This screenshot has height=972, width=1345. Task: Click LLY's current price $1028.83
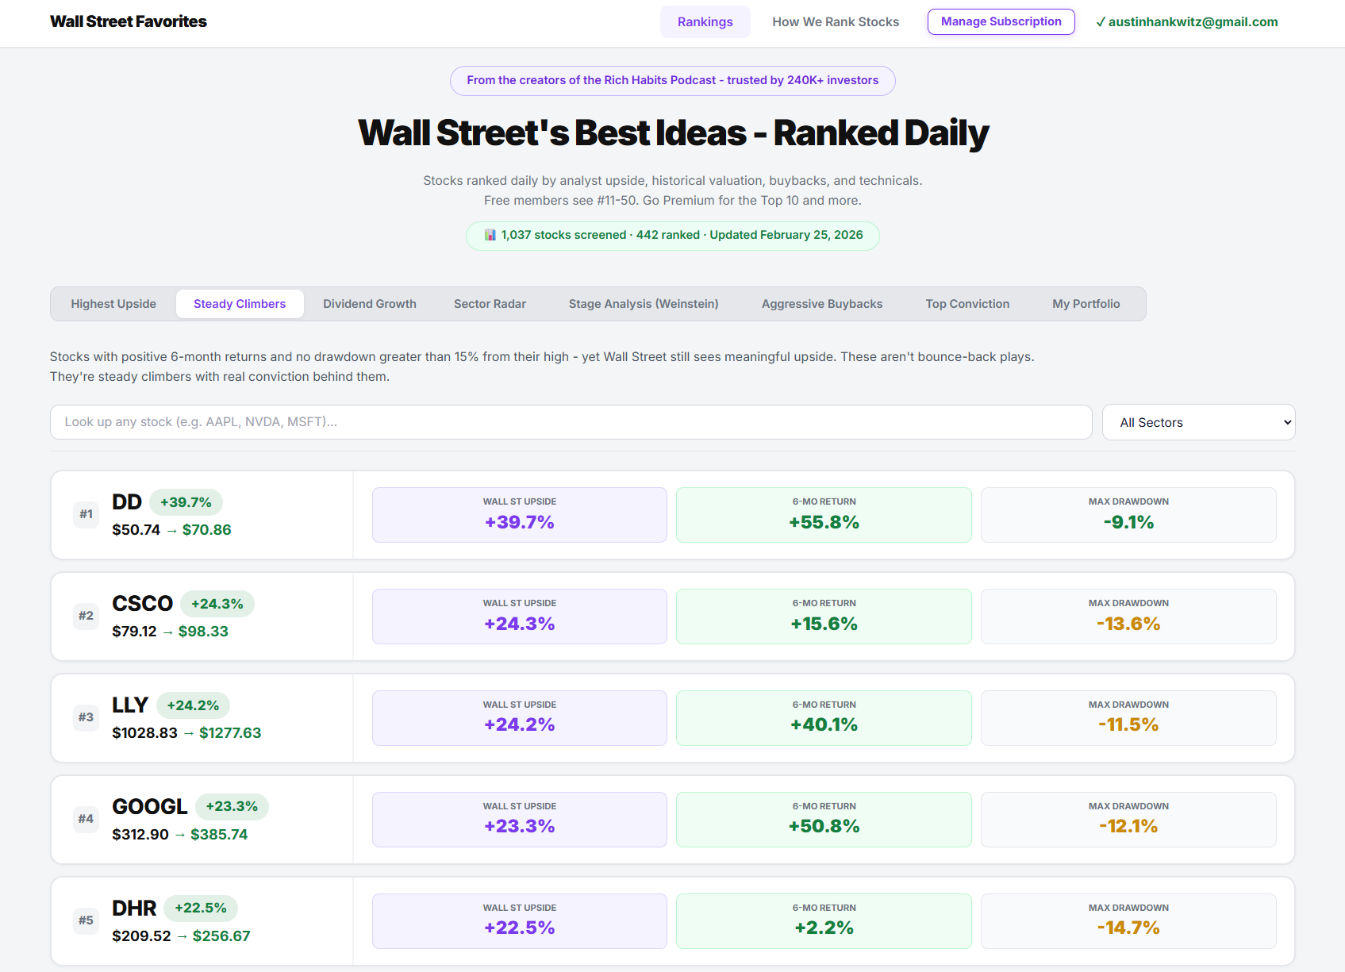pos(145,733)
